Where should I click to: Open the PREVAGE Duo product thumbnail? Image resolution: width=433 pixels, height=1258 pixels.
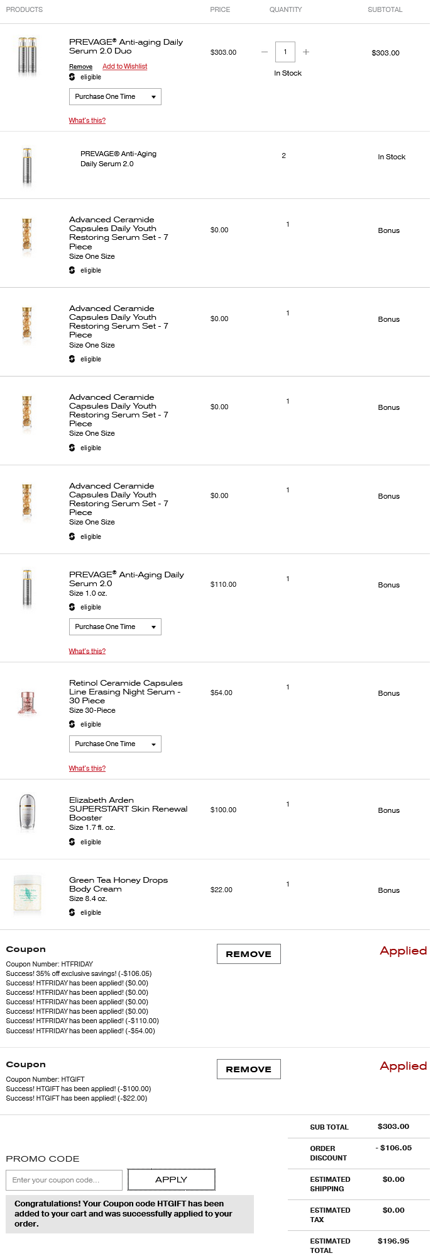point(27,56)
